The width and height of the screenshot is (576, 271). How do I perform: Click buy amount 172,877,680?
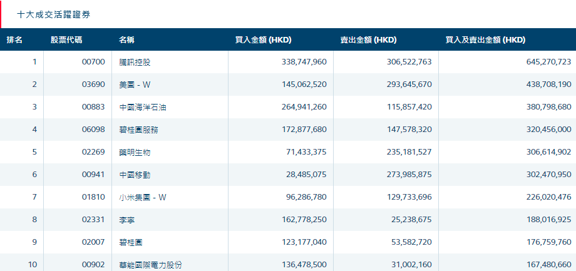click(304, 130)
